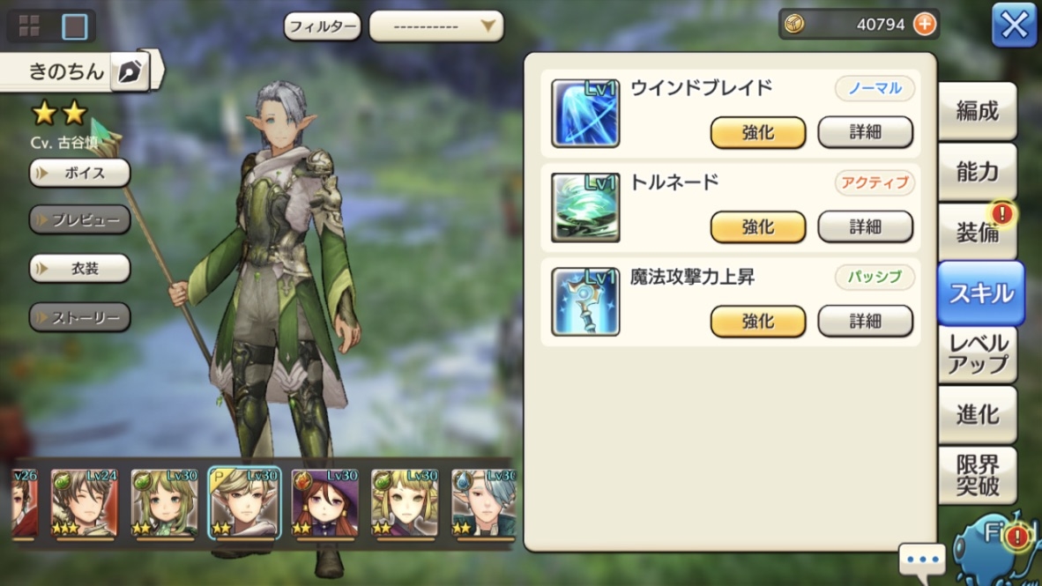Open 詳細 for トルネード skill
Screen dimensions: 1042x586
[865, 226]
